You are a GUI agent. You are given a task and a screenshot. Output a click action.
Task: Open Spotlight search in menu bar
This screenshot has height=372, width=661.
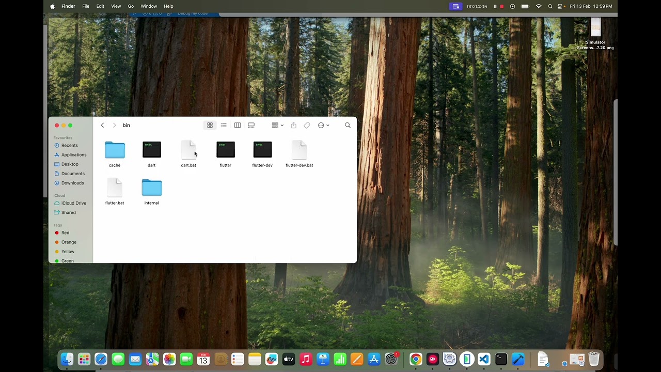550,6
